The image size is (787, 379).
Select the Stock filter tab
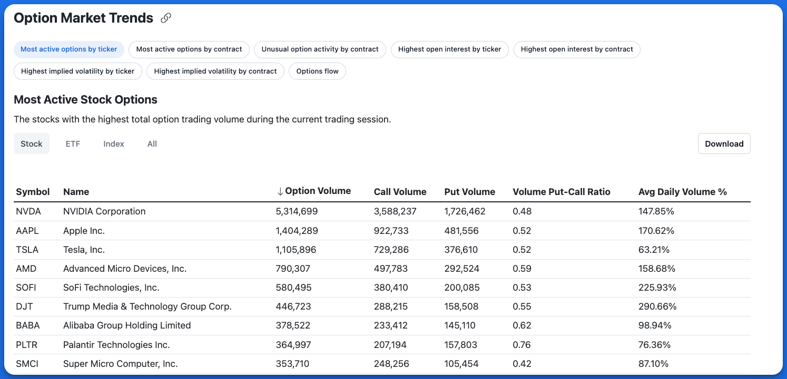(x=32, y=144)
